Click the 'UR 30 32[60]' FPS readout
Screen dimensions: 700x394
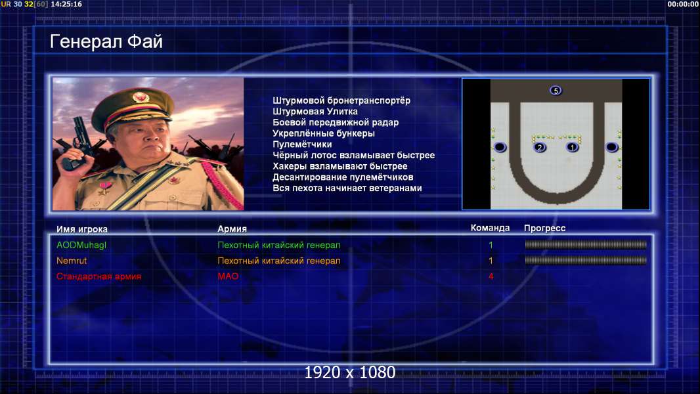24,4
